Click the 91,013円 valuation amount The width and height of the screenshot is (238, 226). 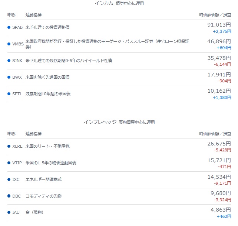[x=219, y=25]
